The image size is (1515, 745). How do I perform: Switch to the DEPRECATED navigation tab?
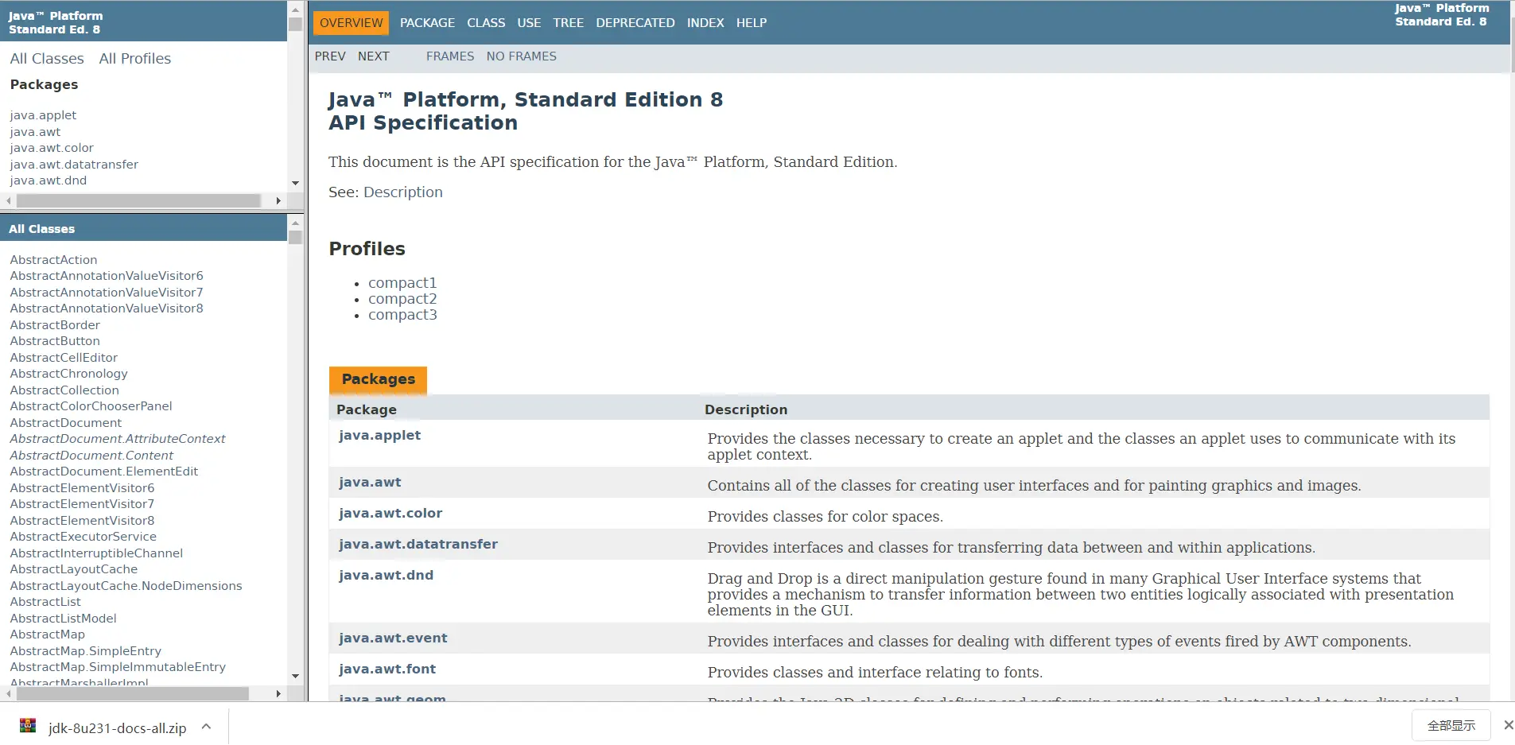pos(635,23)
